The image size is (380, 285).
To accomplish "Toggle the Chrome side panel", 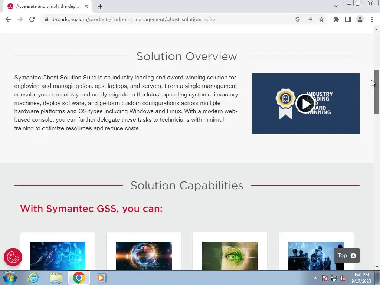I will (x=348, y=19).
